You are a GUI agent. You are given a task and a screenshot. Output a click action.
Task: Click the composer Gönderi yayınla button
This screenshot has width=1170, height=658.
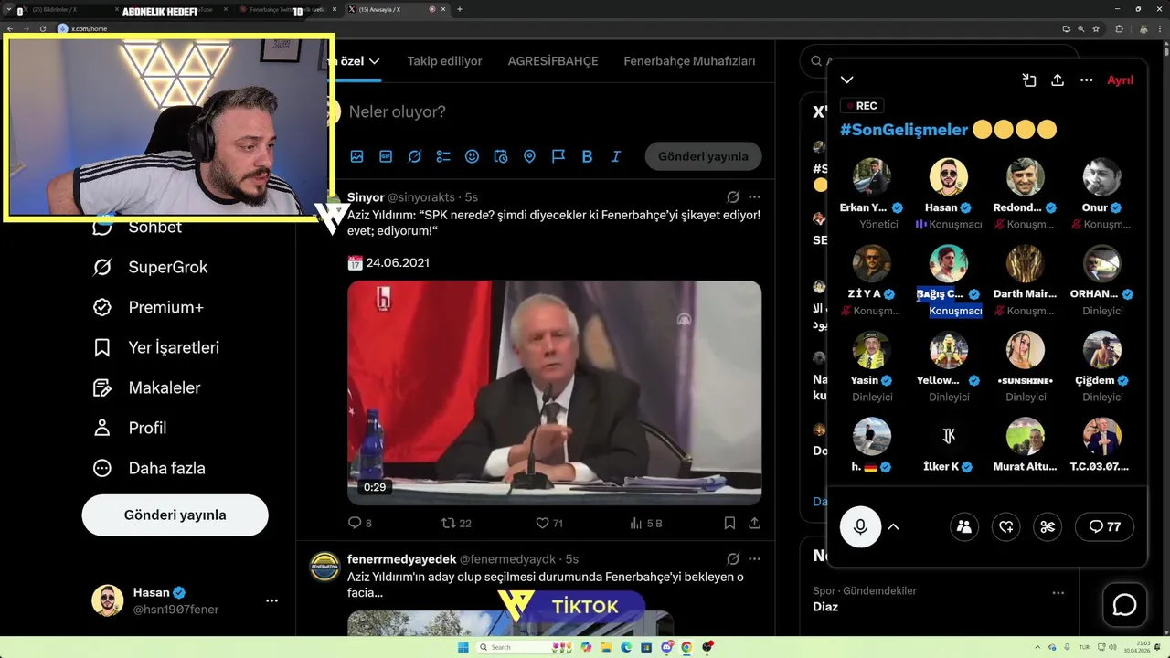pos(703,156)
